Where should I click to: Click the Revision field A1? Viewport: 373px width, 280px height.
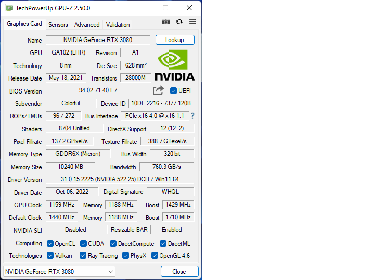pyautogui.click(x=135, y=52)
